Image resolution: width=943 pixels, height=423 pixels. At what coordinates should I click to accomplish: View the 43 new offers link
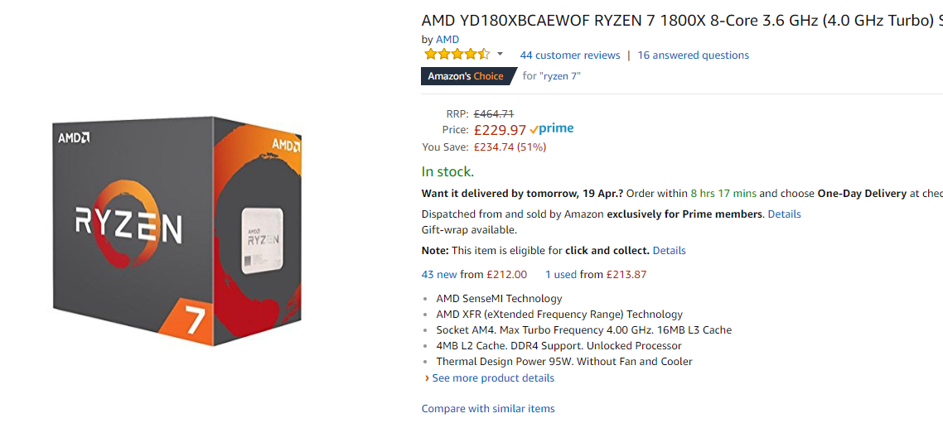click(440, 275)
